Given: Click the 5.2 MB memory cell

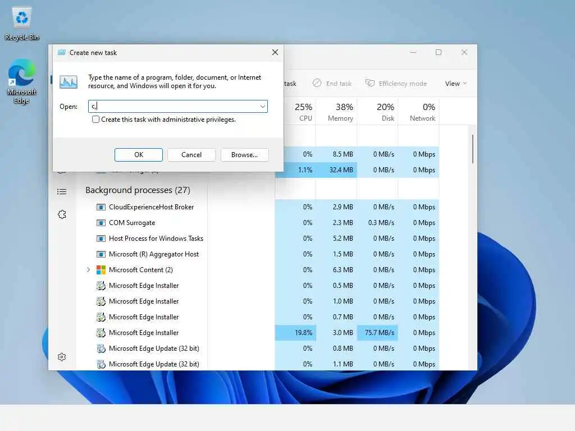Looking at the screenshot, I should (337, 239).
